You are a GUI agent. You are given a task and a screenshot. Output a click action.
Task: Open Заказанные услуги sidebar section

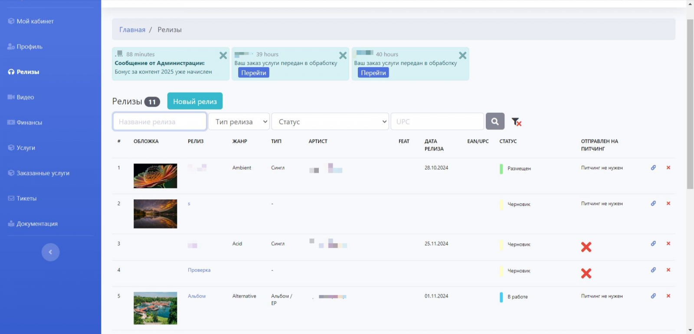point(43,173)
